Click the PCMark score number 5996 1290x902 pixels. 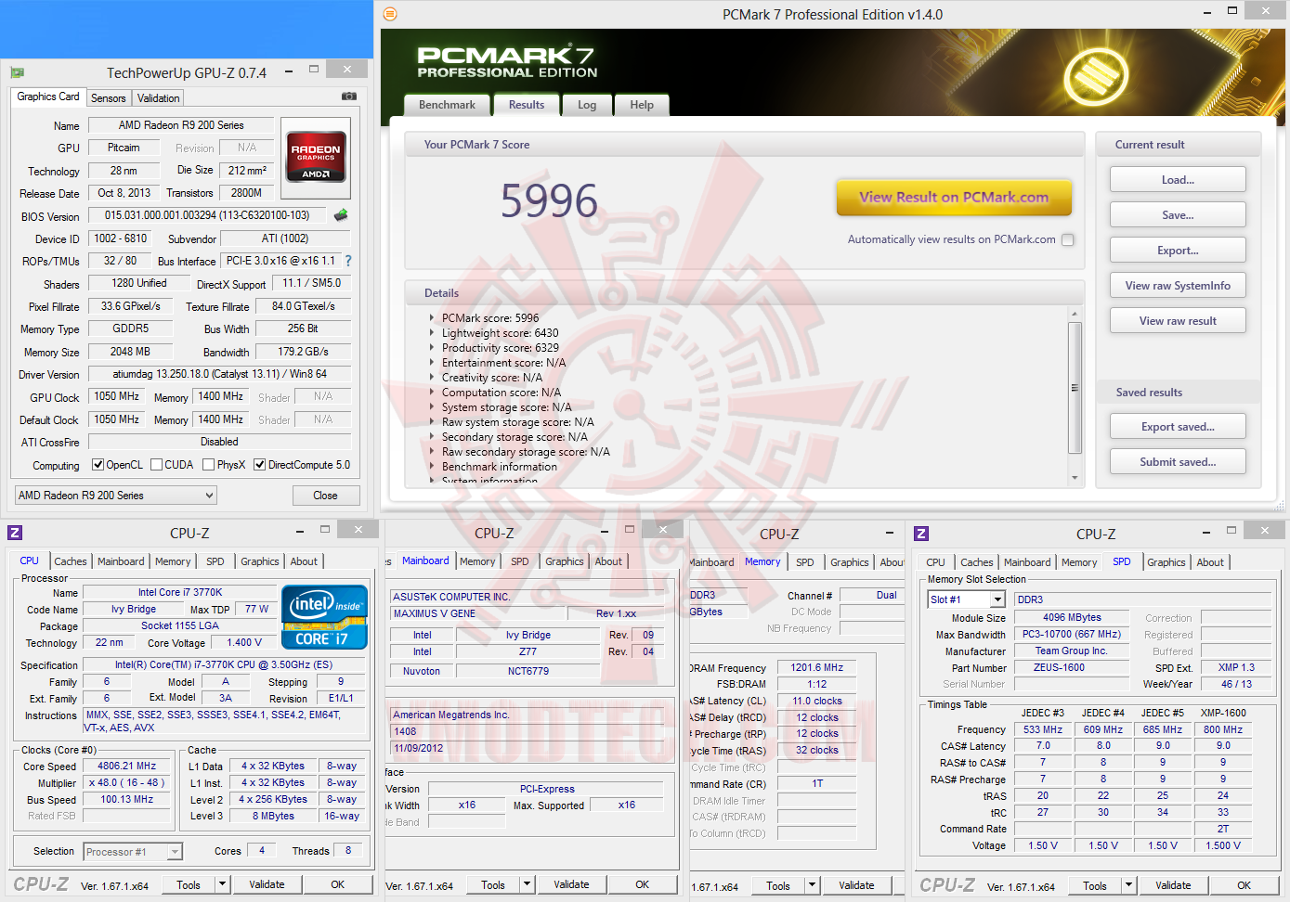coord(549,201)
